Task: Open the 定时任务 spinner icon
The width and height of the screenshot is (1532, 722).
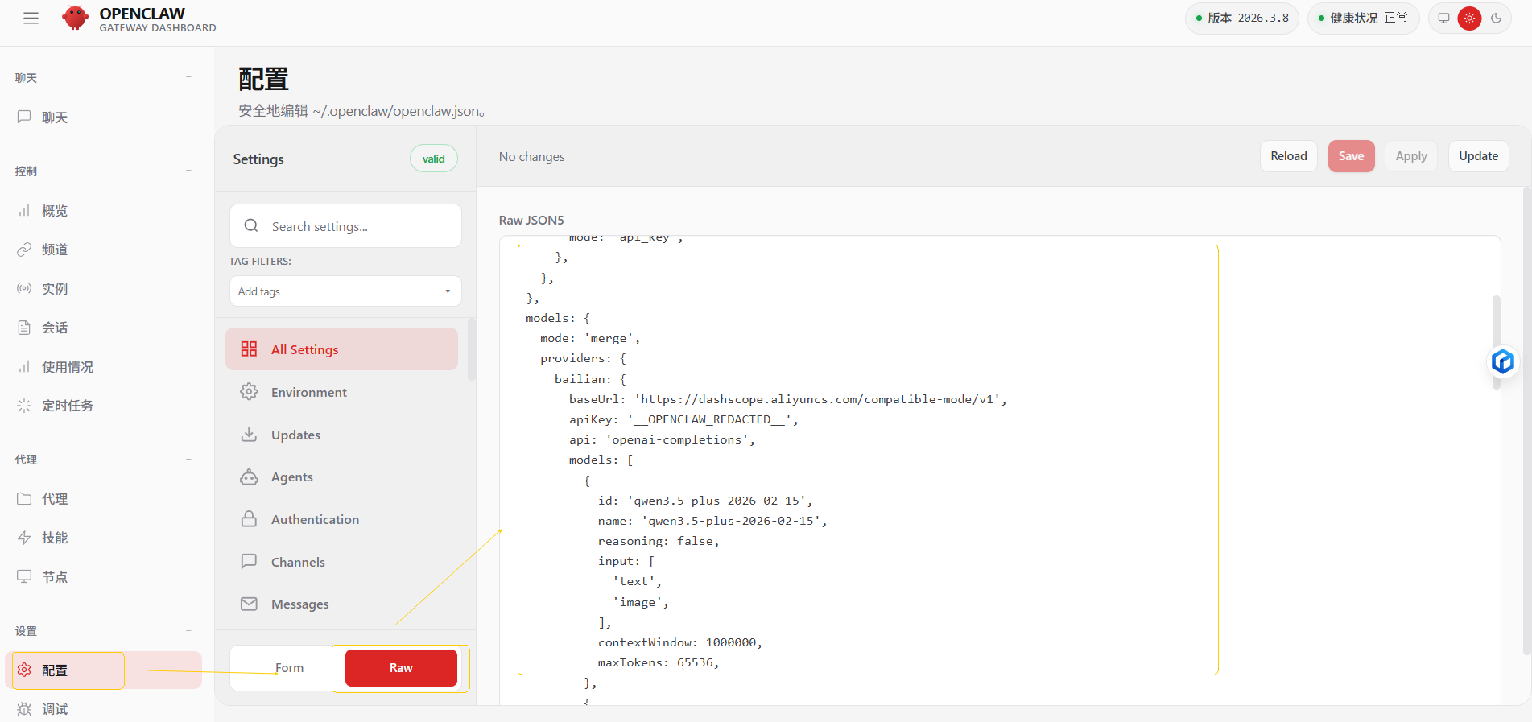Action: click(24, 406)
